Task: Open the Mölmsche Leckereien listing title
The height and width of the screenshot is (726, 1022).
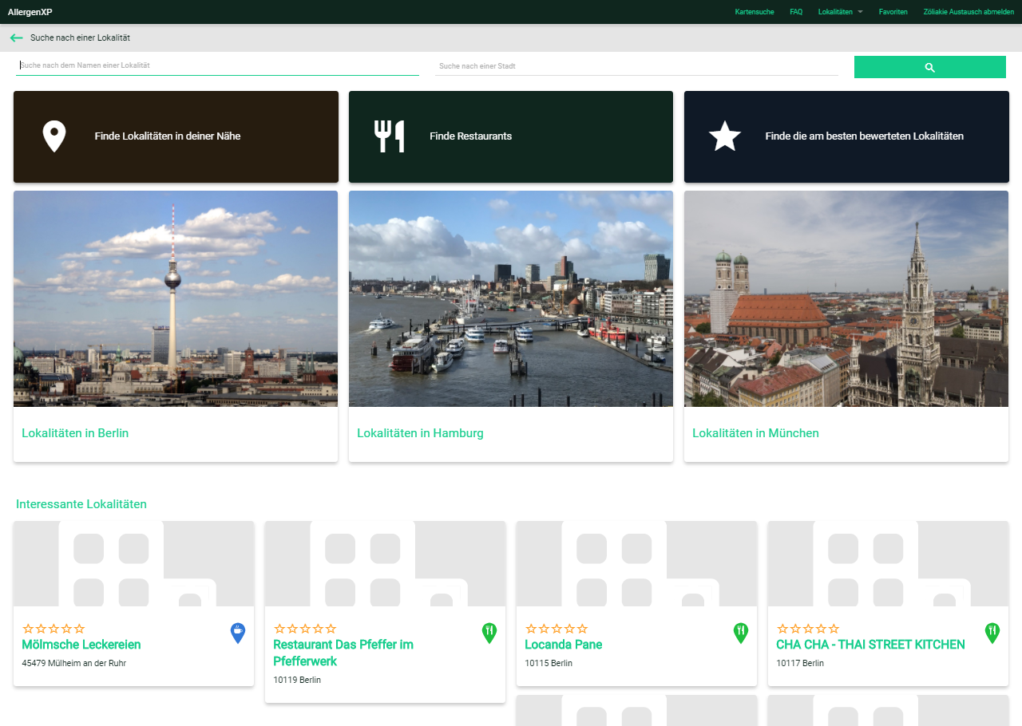Action: [x=81, y=645]
